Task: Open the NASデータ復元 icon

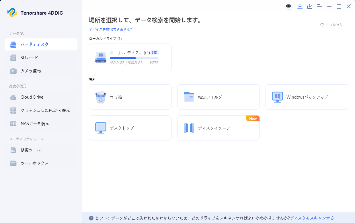Action: [13, 124]
